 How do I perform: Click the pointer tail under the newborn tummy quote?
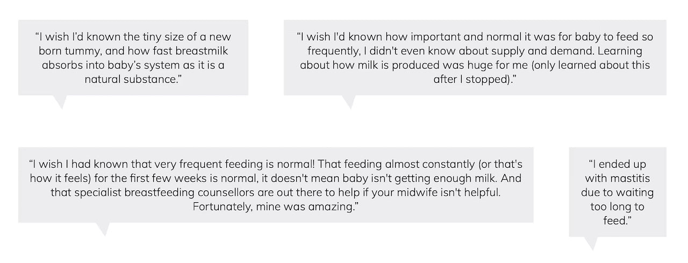point(61,102)
